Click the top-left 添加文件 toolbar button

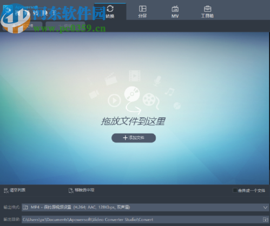(x=23, y=26)
